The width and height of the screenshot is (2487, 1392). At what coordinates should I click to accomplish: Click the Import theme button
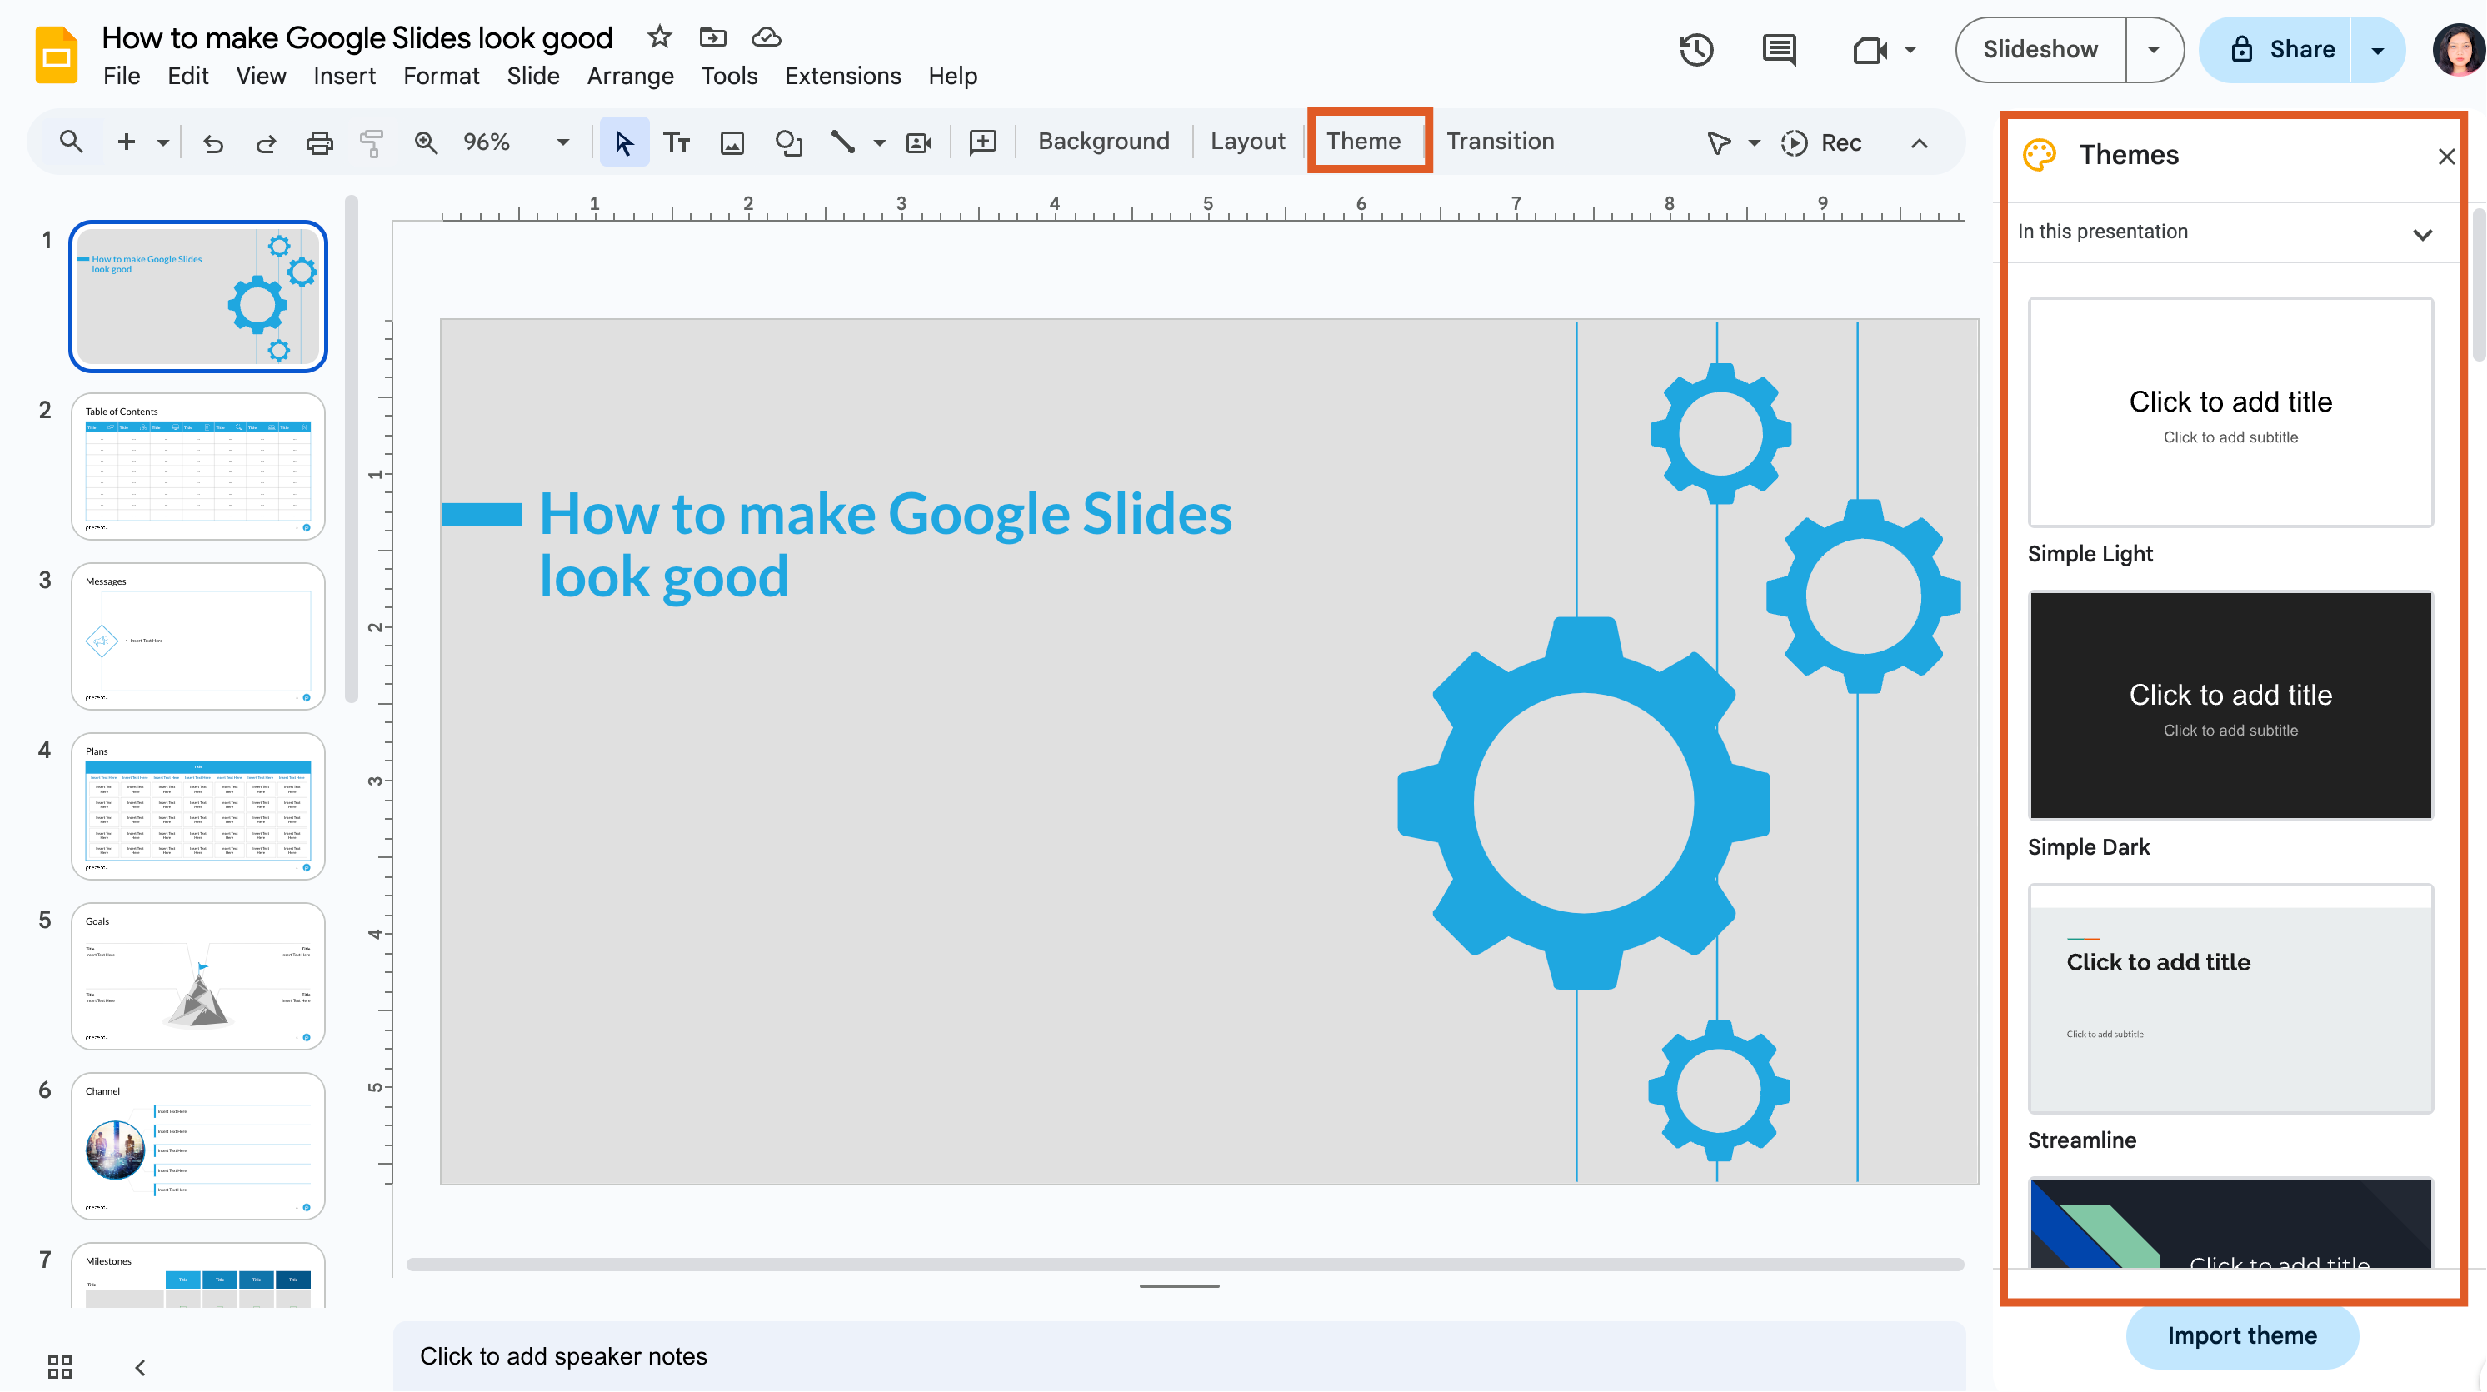point(2242,1335)
